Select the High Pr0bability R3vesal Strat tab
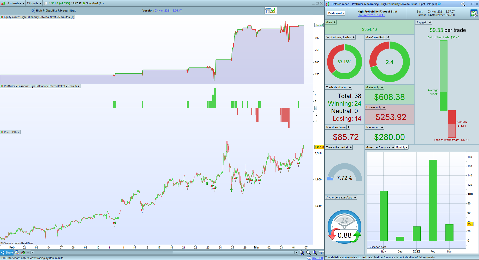479x260 pixels. point(399,4)
